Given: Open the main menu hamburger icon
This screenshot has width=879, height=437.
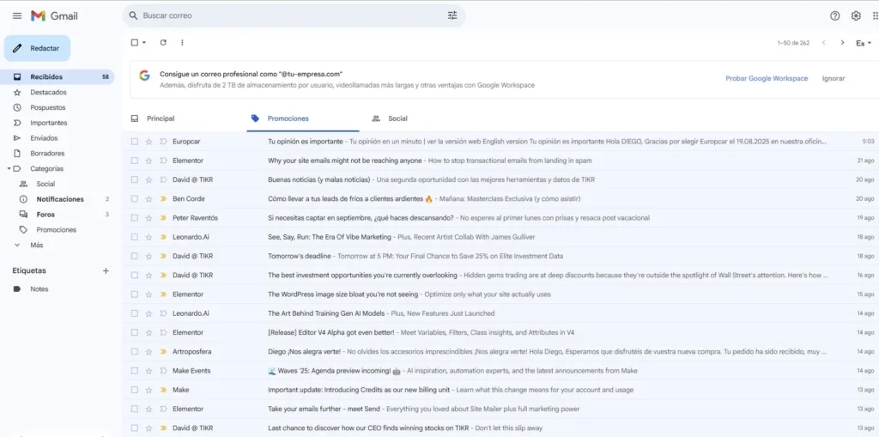Looking at the screenshot, I should pyautogui.click(x=17, y=15).
